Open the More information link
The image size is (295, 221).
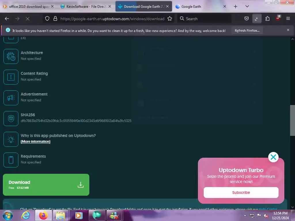35,142
